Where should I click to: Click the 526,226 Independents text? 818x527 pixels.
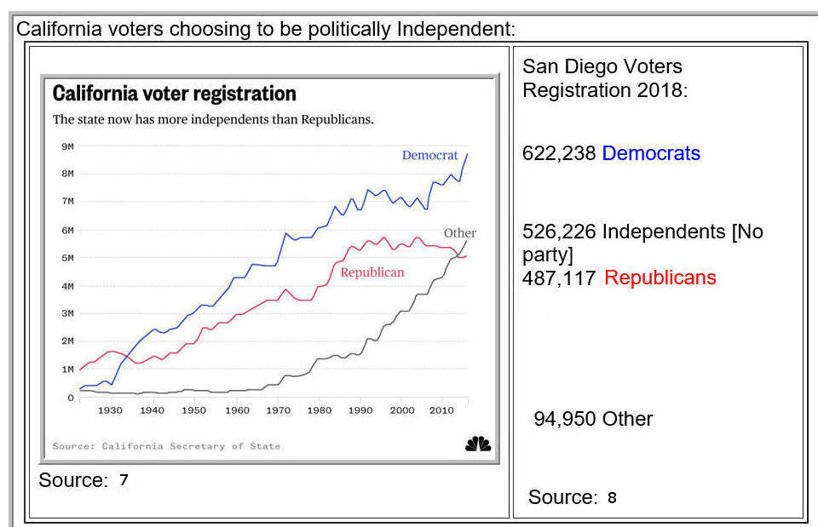[x=642, y=232]
